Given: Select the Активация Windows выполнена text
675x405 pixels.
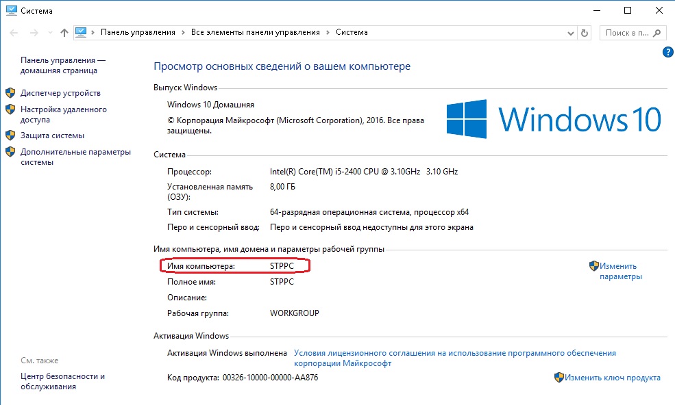Looking at the screenshot, I should pyautogui.click(x=227, y=353).
